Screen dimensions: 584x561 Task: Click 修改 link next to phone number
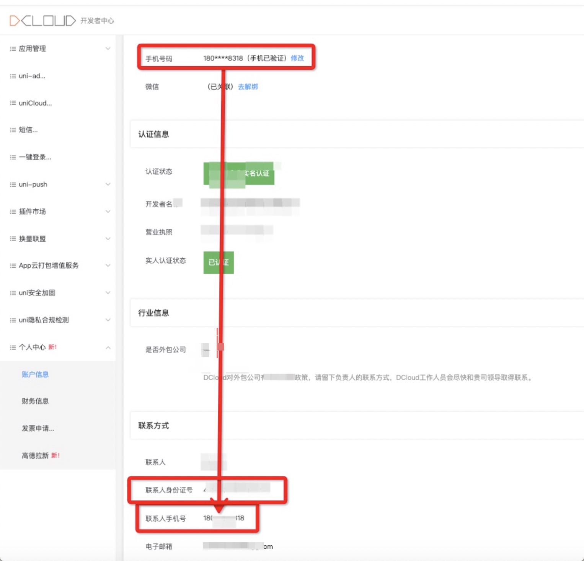297,58
